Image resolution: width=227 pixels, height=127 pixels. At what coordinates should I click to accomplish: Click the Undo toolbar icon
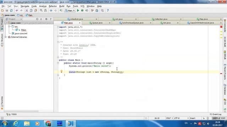pos(17,11)
